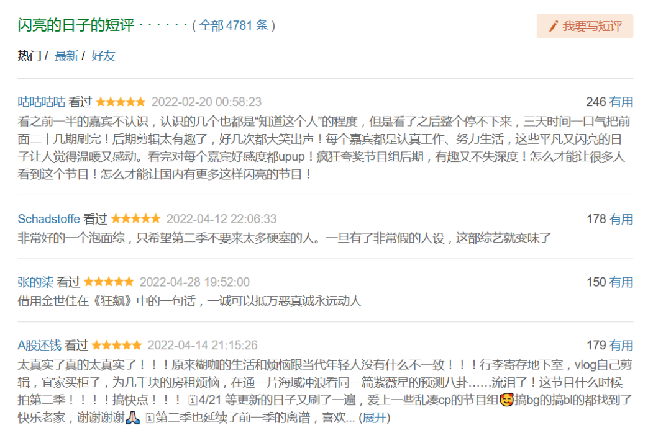Mark A股还钱's review as 有用
The height and width of the screenshot is (438, 671).
[621, 346]
